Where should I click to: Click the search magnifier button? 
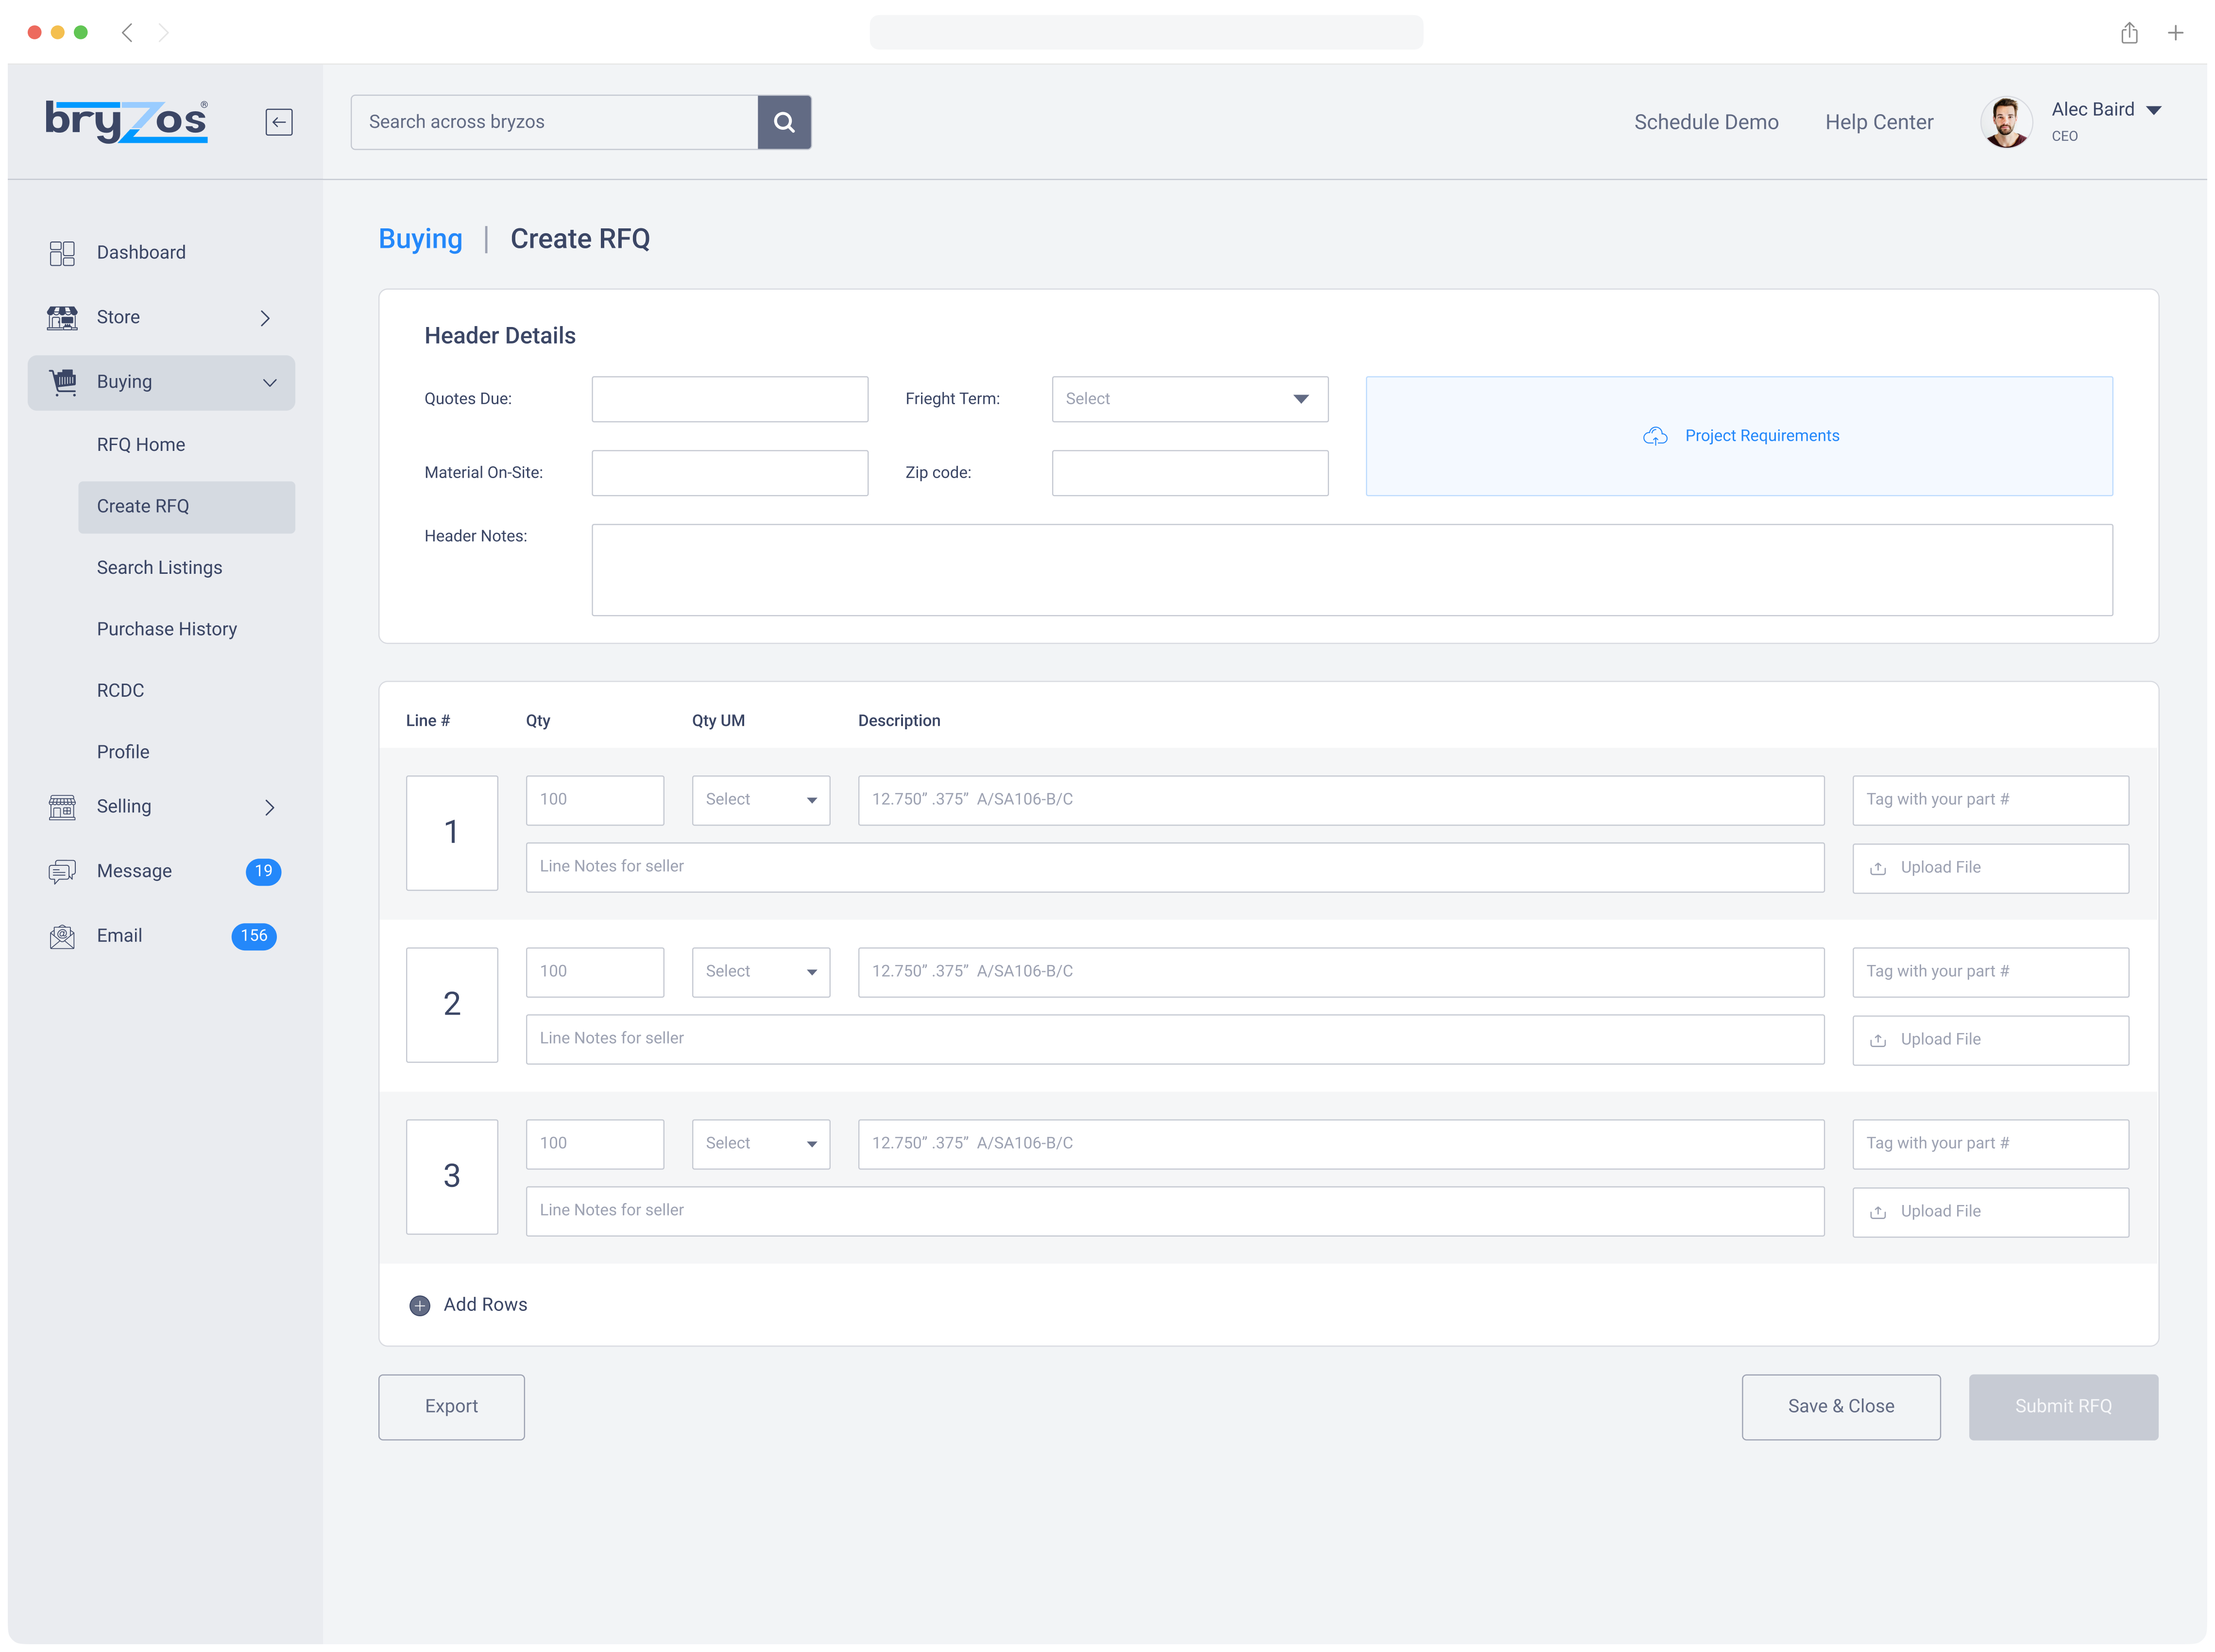(x=784, y=122)
